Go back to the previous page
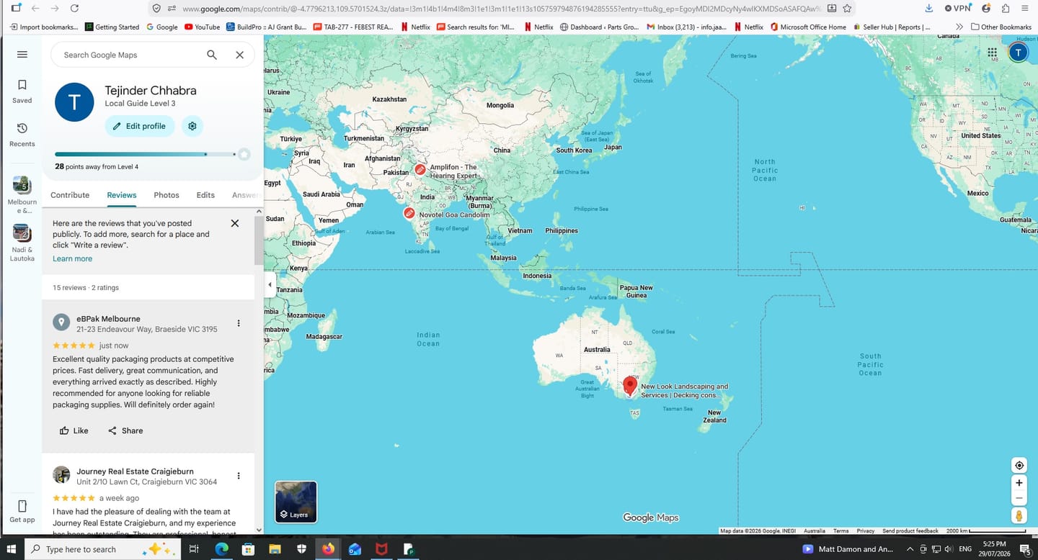This screenshot has height=560, width=1038. point(35,9)
